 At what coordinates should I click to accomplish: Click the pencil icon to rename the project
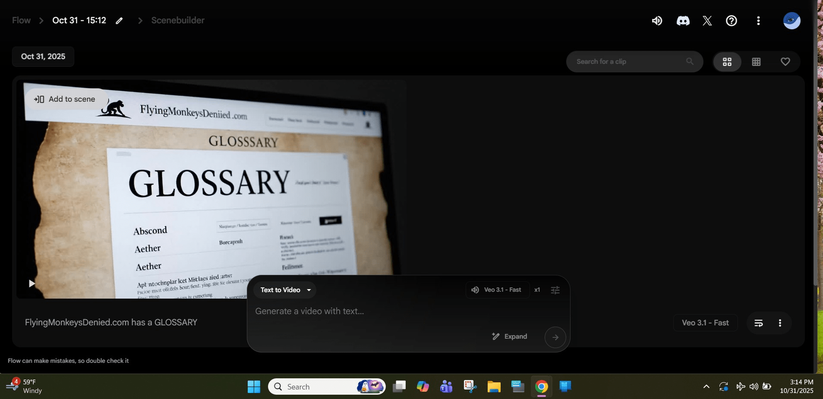120,20
